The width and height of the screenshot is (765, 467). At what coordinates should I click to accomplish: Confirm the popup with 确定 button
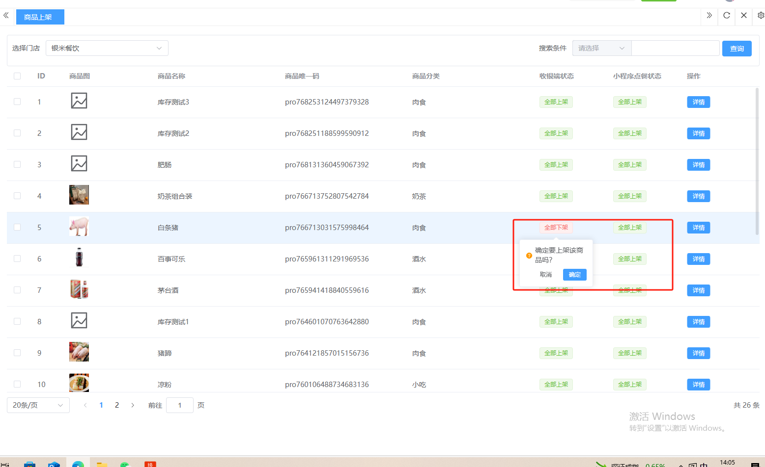click(574, 275)
